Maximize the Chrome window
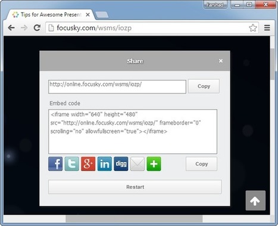Screen dimensions: 278x226 [249, 5]
